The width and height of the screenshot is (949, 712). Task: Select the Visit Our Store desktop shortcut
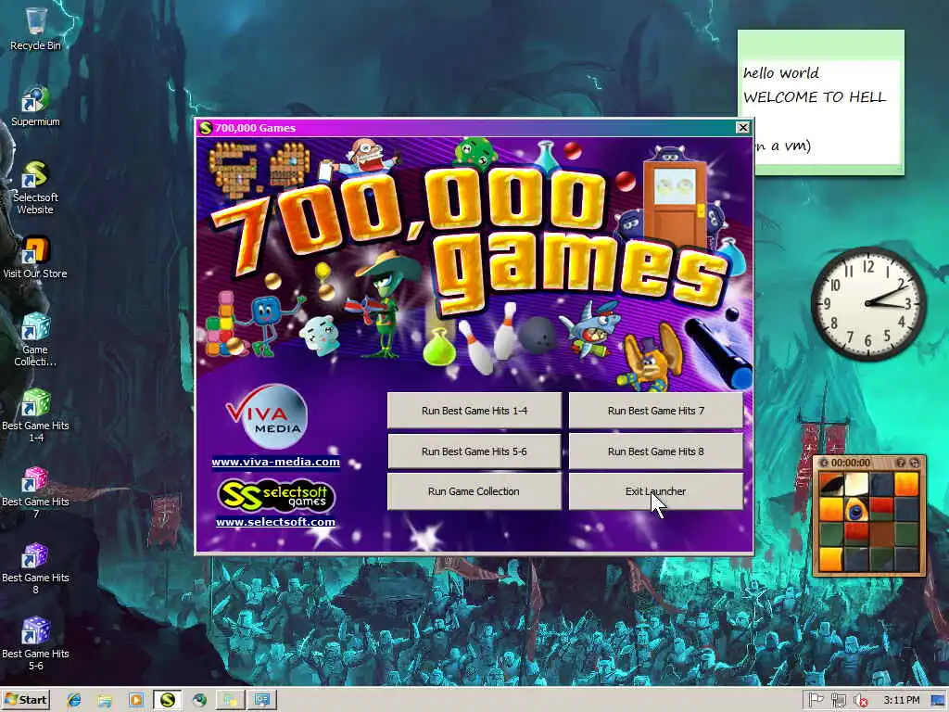[35, 258]
